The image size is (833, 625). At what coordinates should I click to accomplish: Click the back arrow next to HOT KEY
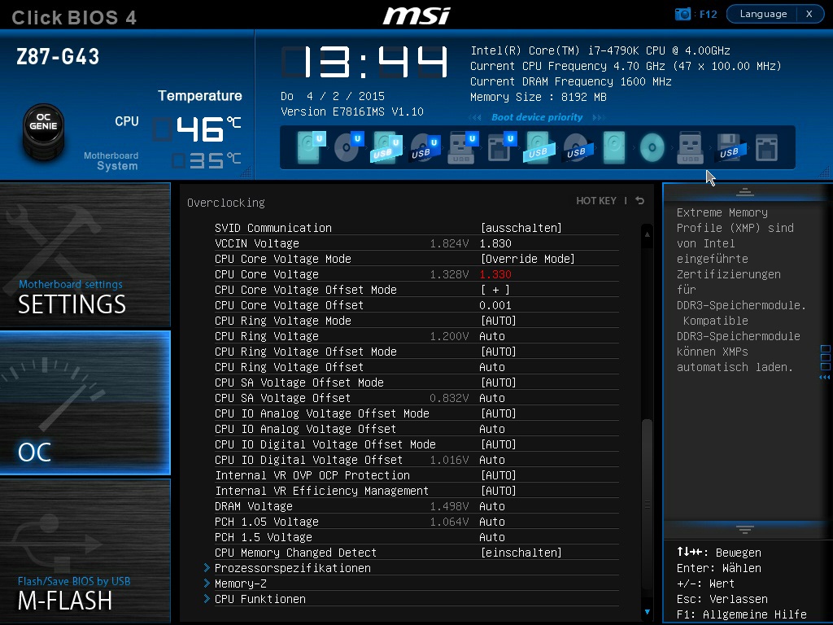(x=640, y=200)
